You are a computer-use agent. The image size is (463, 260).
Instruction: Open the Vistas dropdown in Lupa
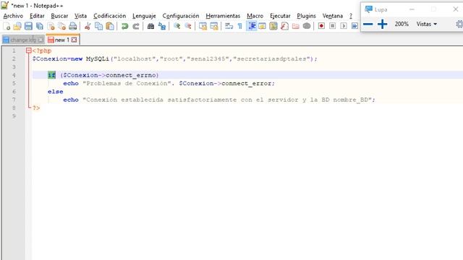(x=427, y=24)
